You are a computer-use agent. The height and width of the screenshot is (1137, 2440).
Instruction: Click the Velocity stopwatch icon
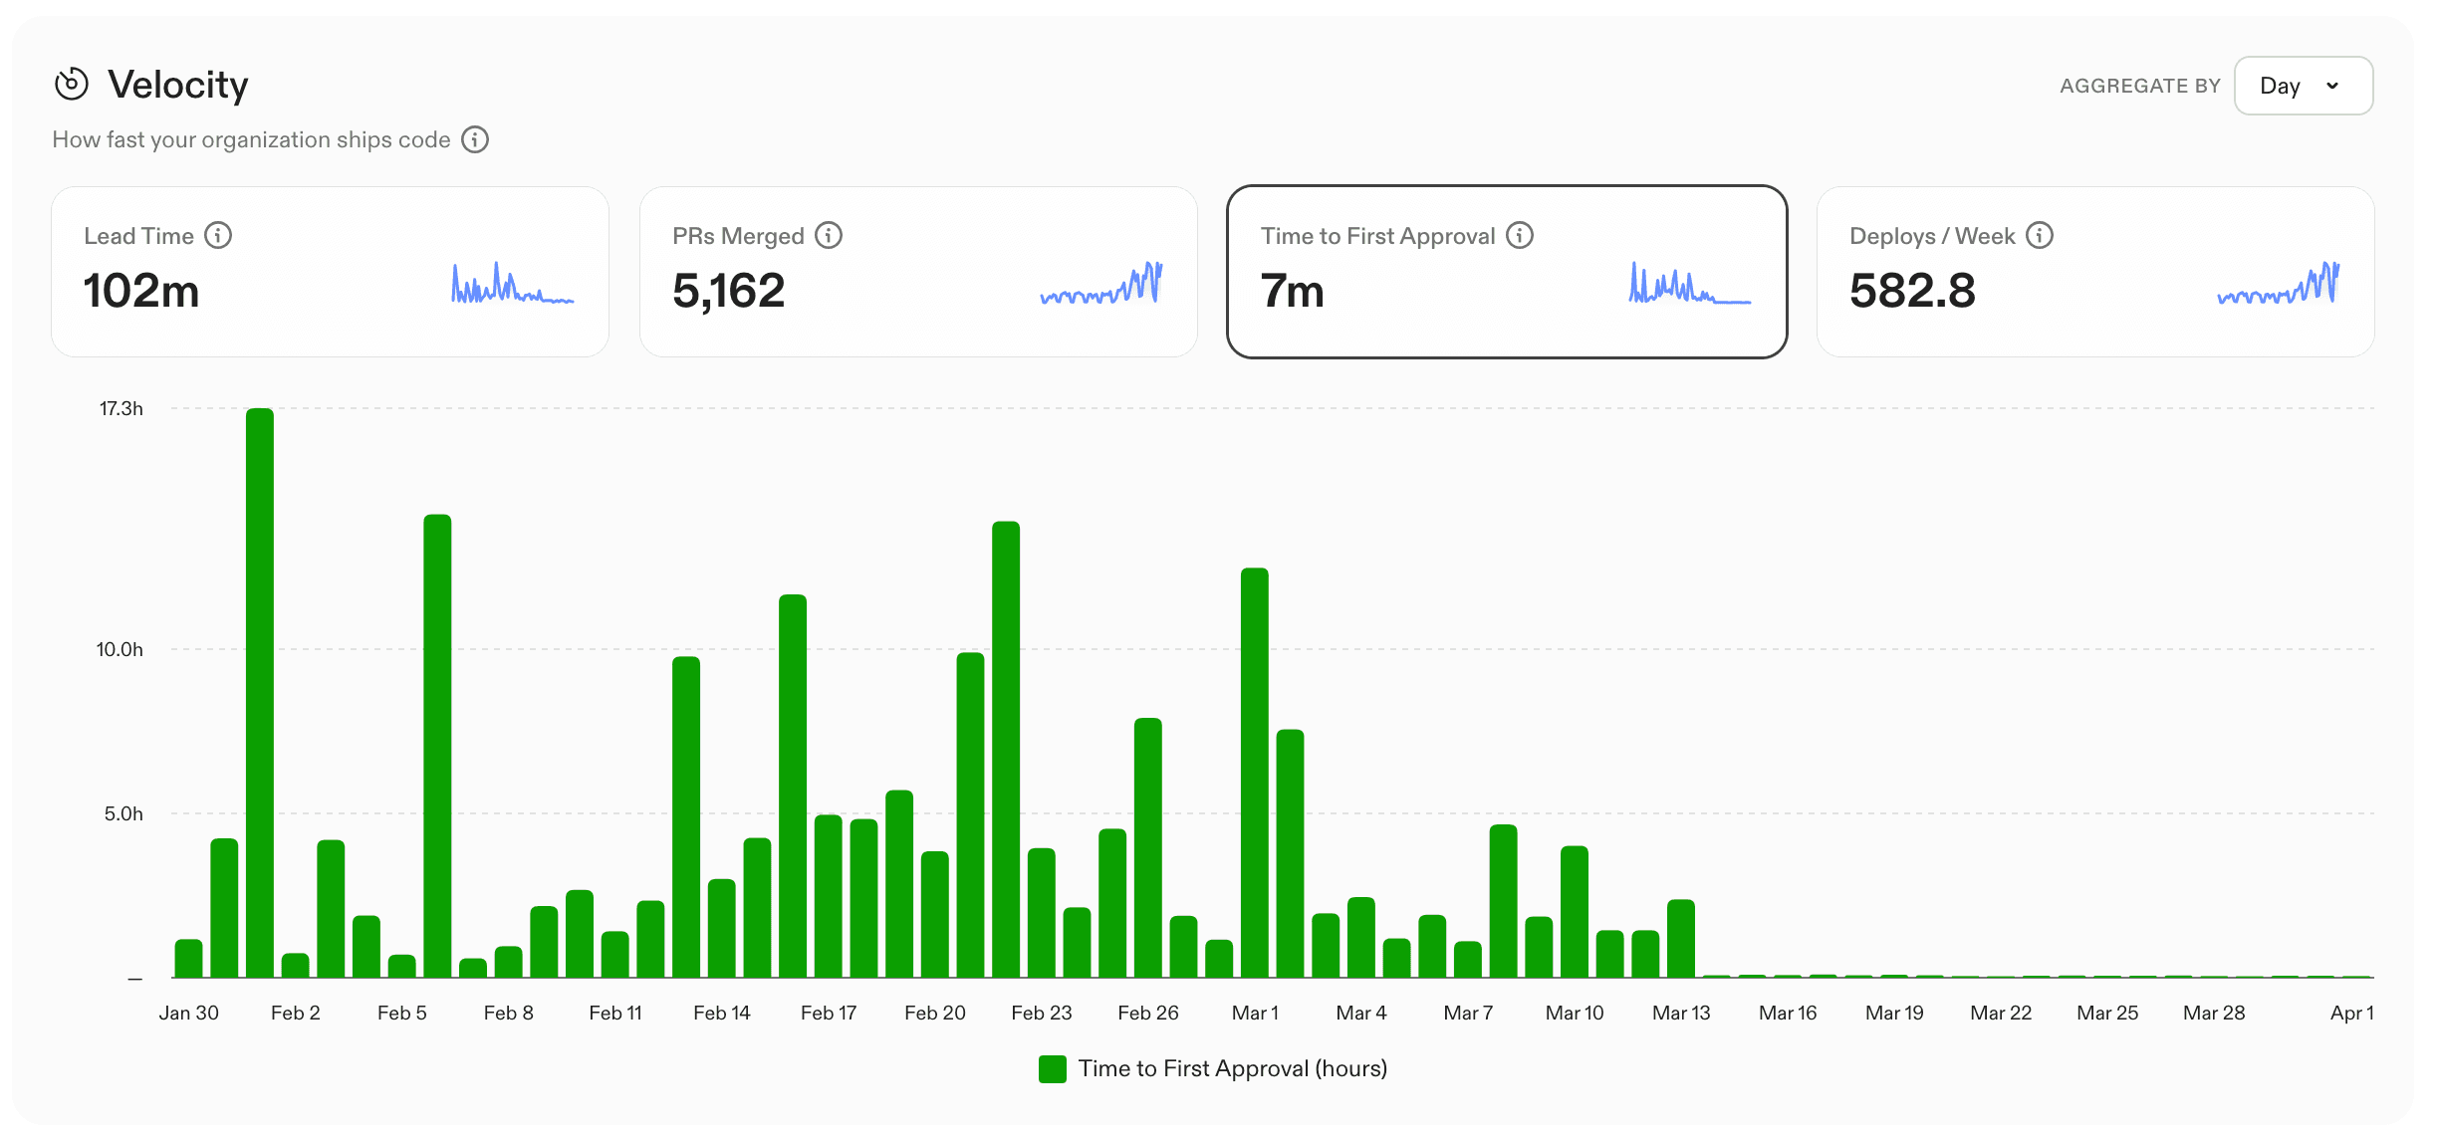[70, 85]
